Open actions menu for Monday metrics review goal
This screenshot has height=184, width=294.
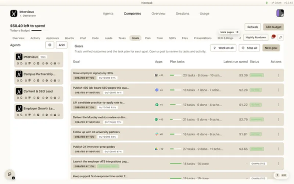pos(279,119)
